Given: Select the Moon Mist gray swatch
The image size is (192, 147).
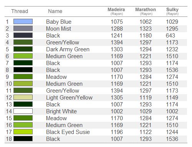Looking at the screenshot, I should [x=23, y=28].
